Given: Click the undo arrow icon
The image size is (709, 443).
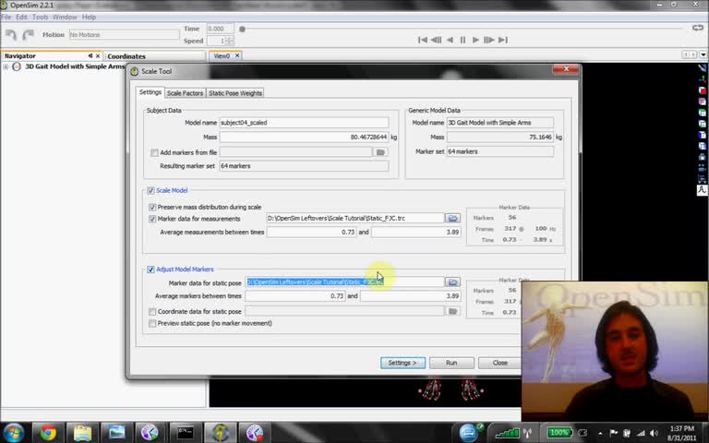Looking at the screenshot, I should pyautogui.click(x=11, y=35).
